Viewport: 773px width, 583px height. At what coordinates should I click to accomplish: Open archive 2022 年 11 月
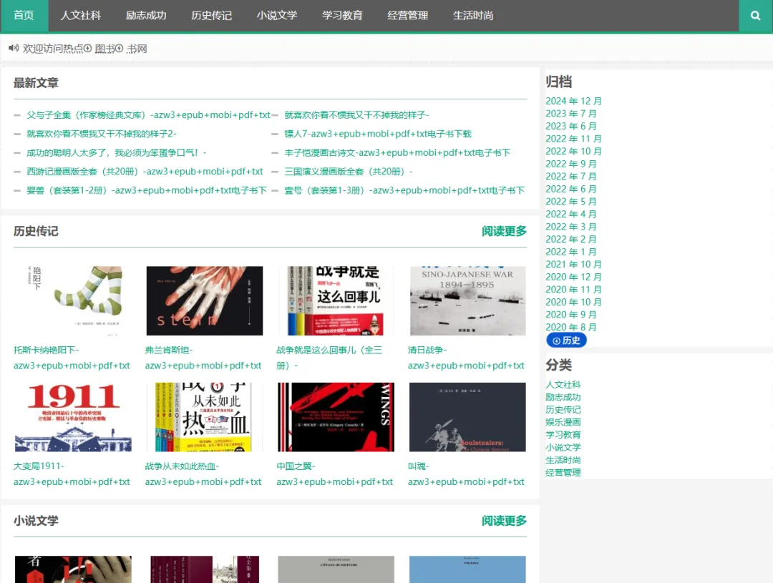[573, 139]
